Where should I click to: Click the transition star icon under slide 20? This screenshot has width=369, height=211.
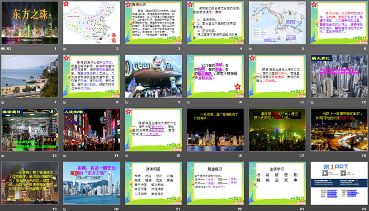tap(64, 209)
